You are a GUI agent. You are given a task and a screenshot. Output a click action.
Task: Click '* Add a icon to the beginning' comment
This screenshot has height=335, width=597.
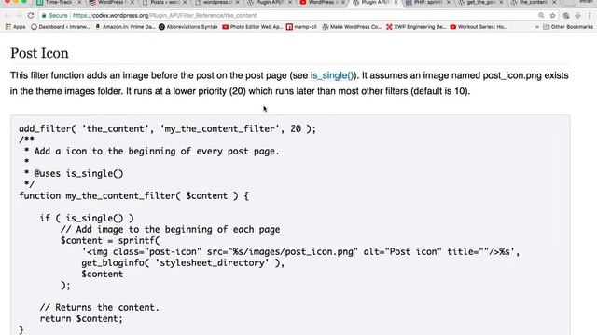point(151,151)
